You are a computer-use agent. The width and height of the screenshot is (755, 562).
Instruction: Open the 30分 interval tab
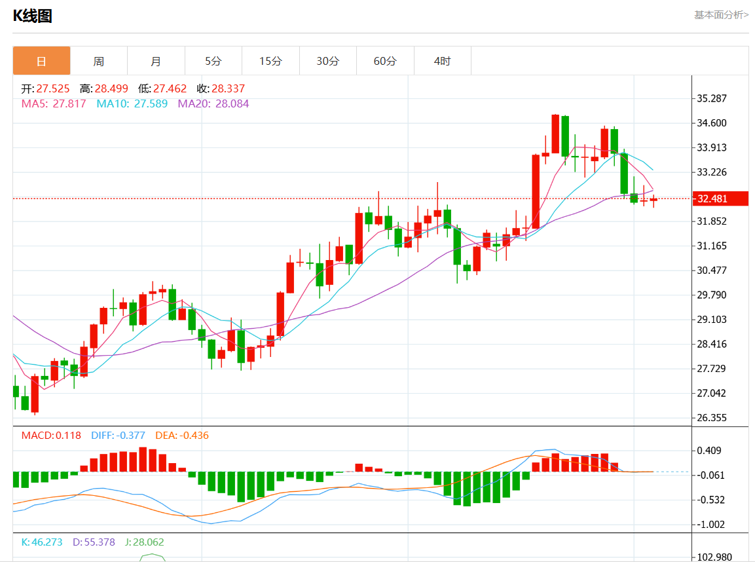tap(328, 61)
